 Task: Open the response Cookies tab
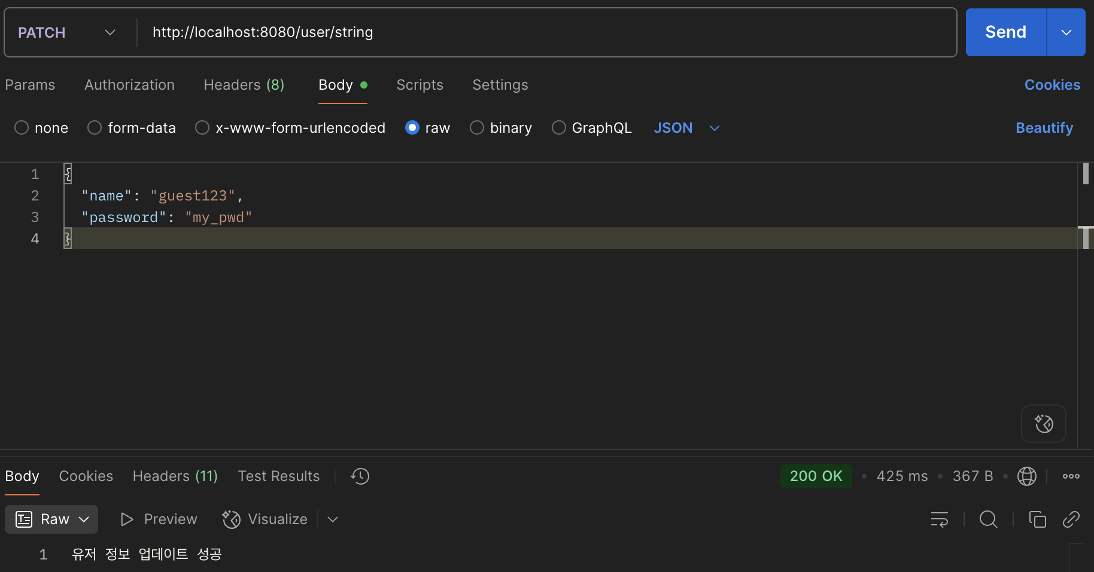tap(86, 476)
